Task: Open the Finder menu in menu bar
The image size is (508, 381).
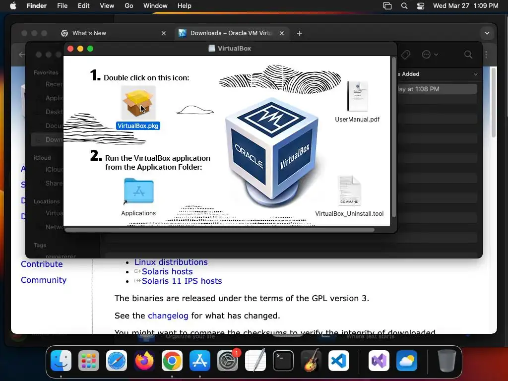Action: pyautogui.click(x=36, y=6)
